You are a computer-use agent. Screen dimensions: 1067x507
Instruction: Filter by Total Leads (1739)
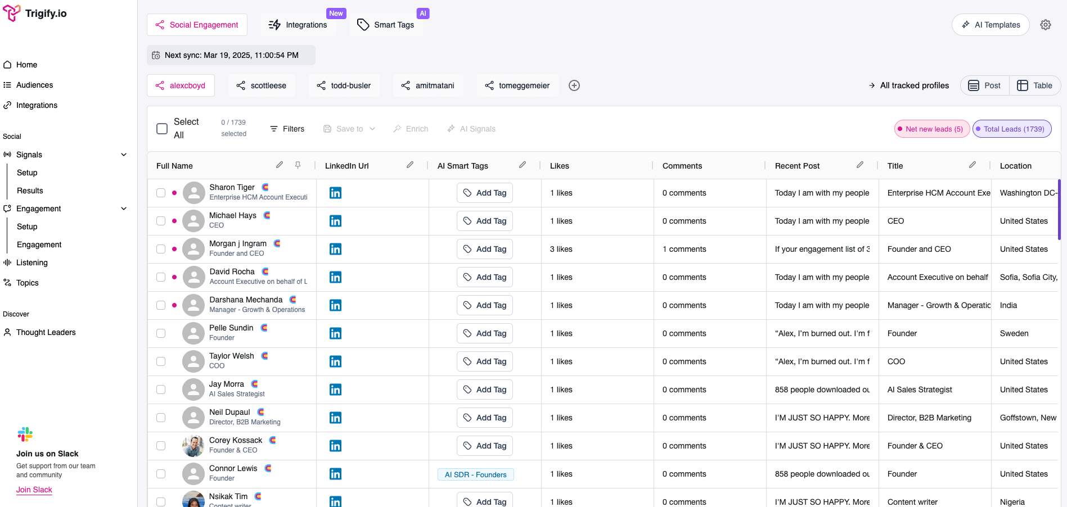tap(1012, 129)
